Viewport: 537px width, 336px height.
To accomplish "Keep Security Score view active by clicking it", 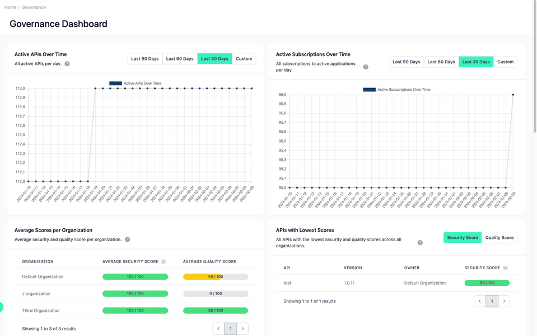I will (x=462, y=237).
